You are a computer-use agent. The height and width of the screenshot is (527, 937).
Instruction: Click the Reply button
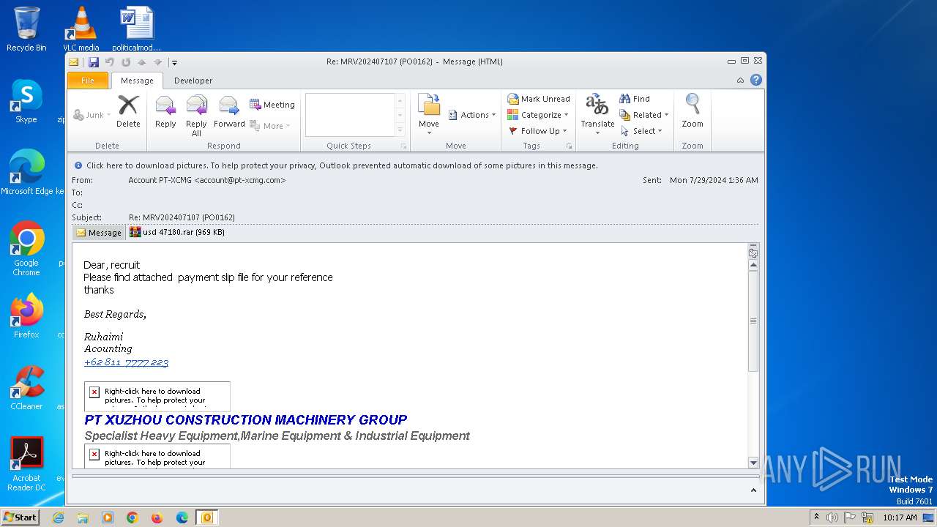[165, 111]
